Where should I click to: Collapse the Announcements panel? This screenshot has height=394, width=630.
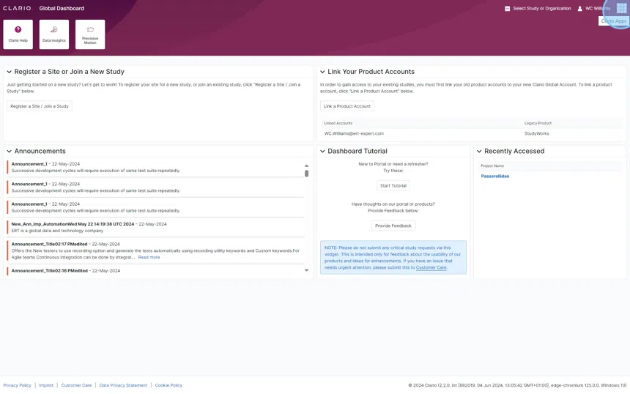coord(10,152)
